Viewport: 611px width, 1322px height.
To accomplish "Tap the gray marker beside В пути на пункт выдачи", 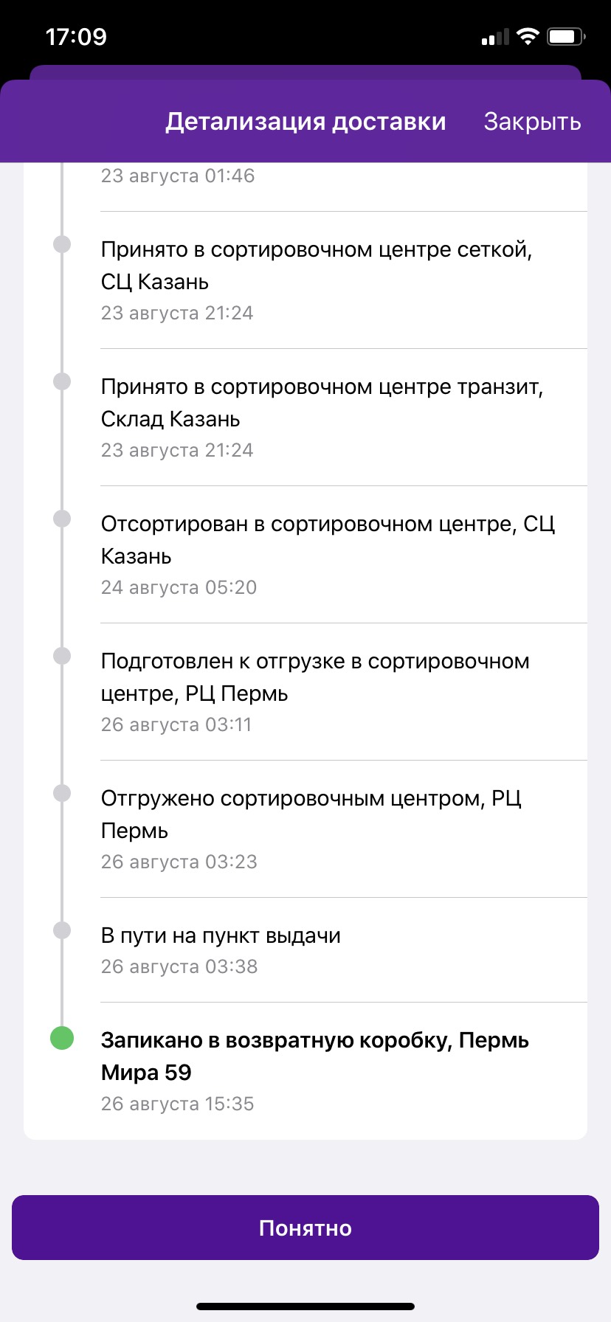I will pos(62,930).
